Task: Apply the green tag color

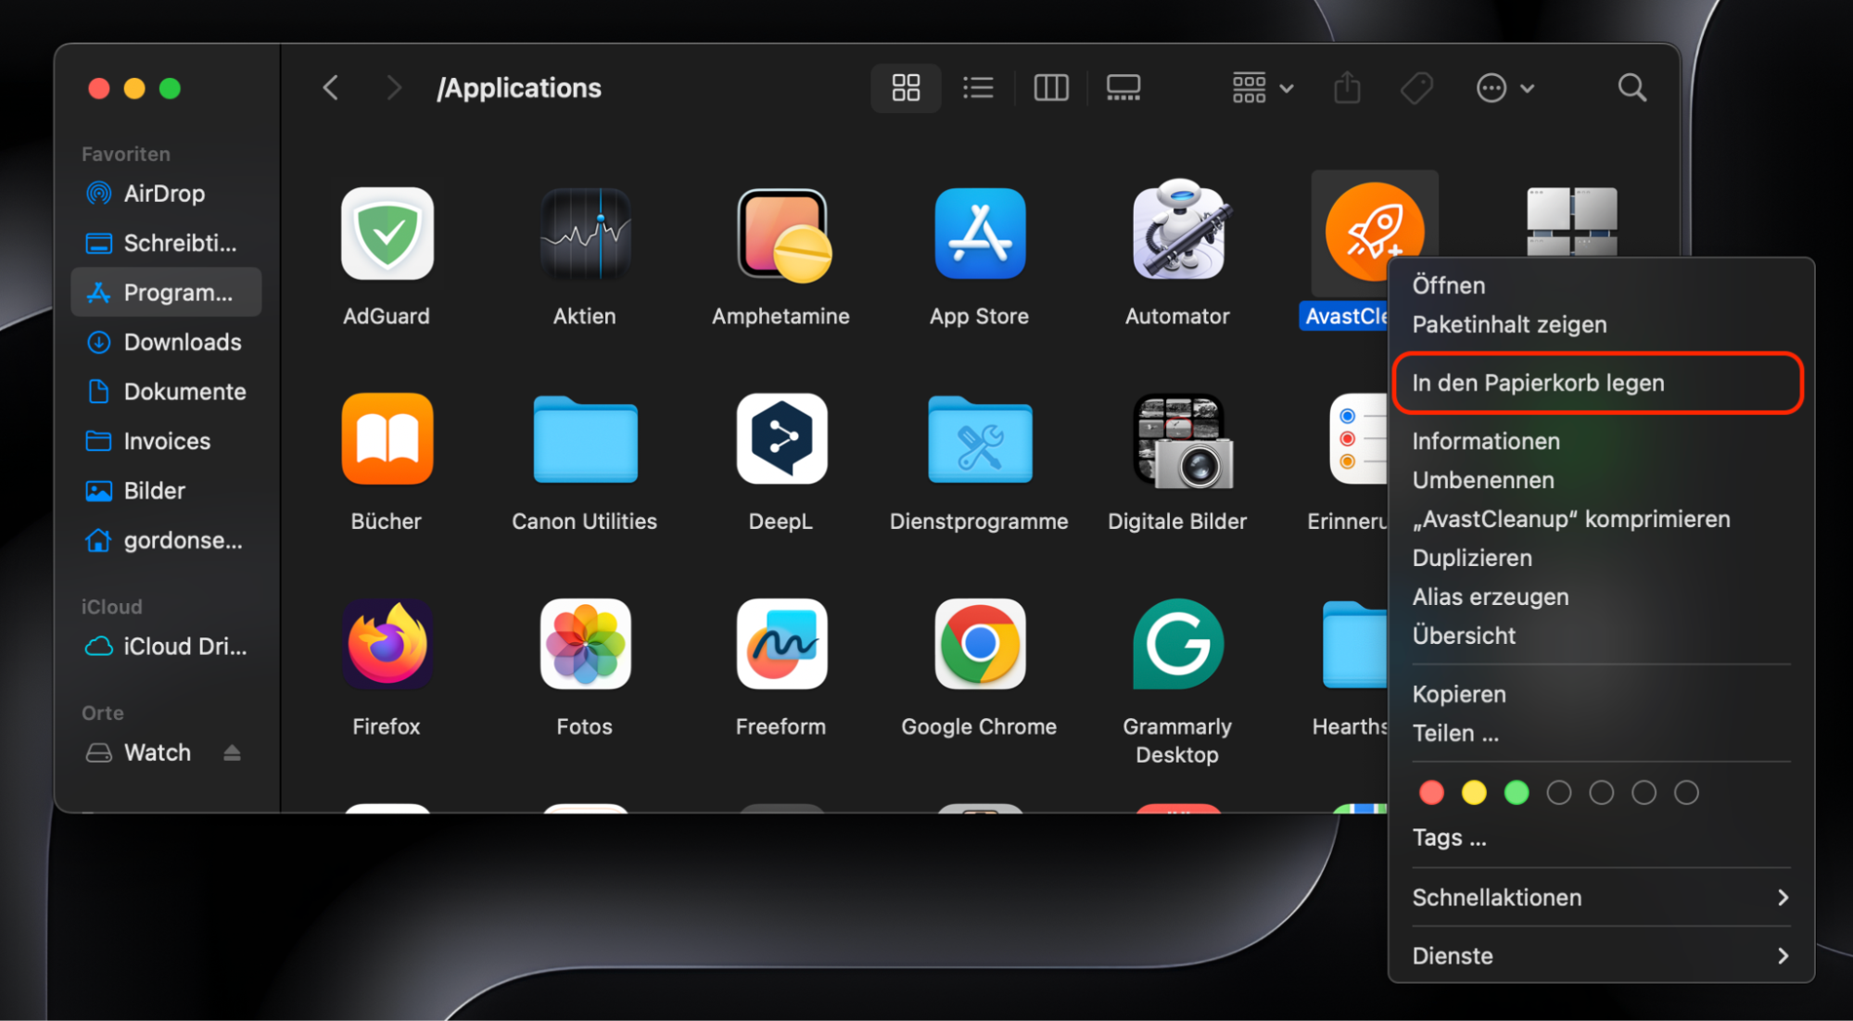Action: 1517,792
